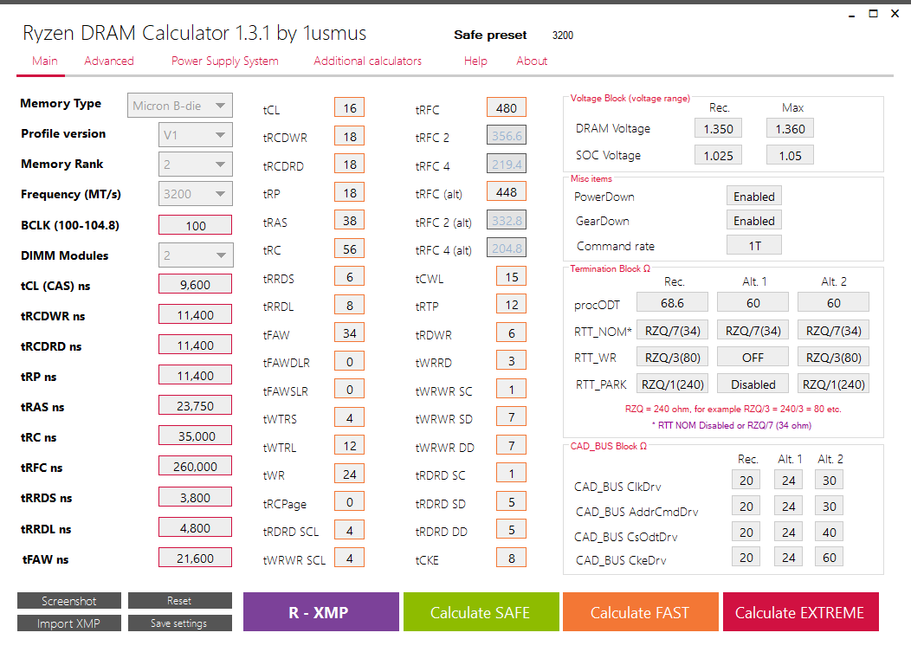911x652 pixels.
Task: Expand the Memory Rank dropdown
Action: coord(195,165)
